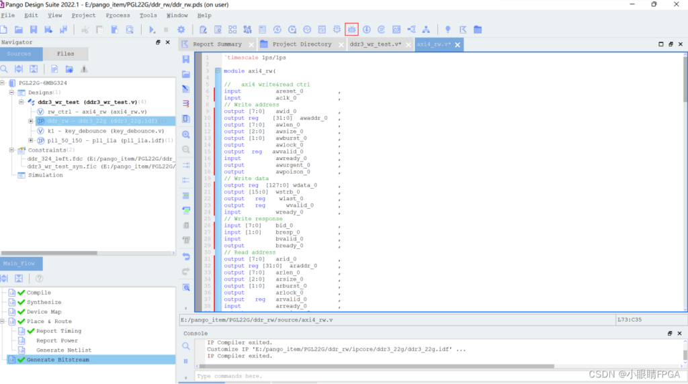Click zoom in icon in editor sidebar
This screenshot has width=688, height=384.
tap(186, 134)
